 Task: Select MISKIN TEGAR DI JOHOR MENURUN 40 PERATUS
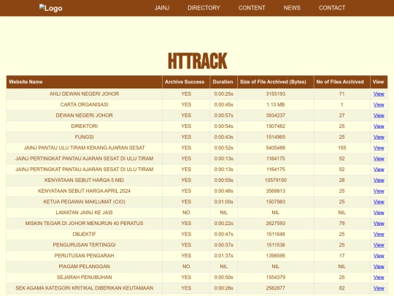[x=84, y=224]
